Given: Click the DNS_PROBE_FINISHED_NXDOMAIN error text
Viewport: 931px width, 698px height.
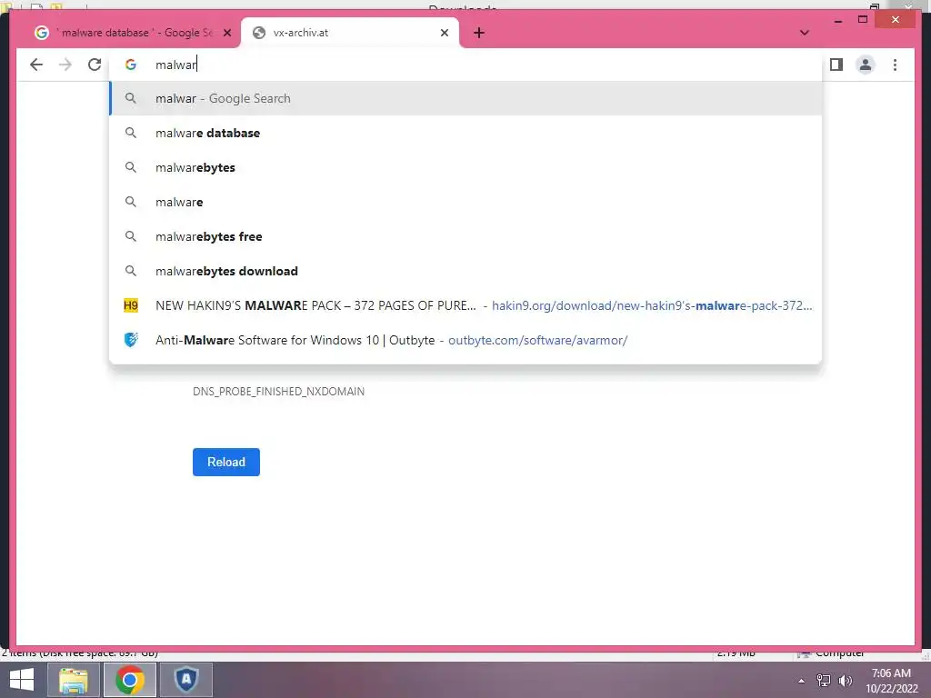Looking at the screenshot, I should tap(278, 392).
